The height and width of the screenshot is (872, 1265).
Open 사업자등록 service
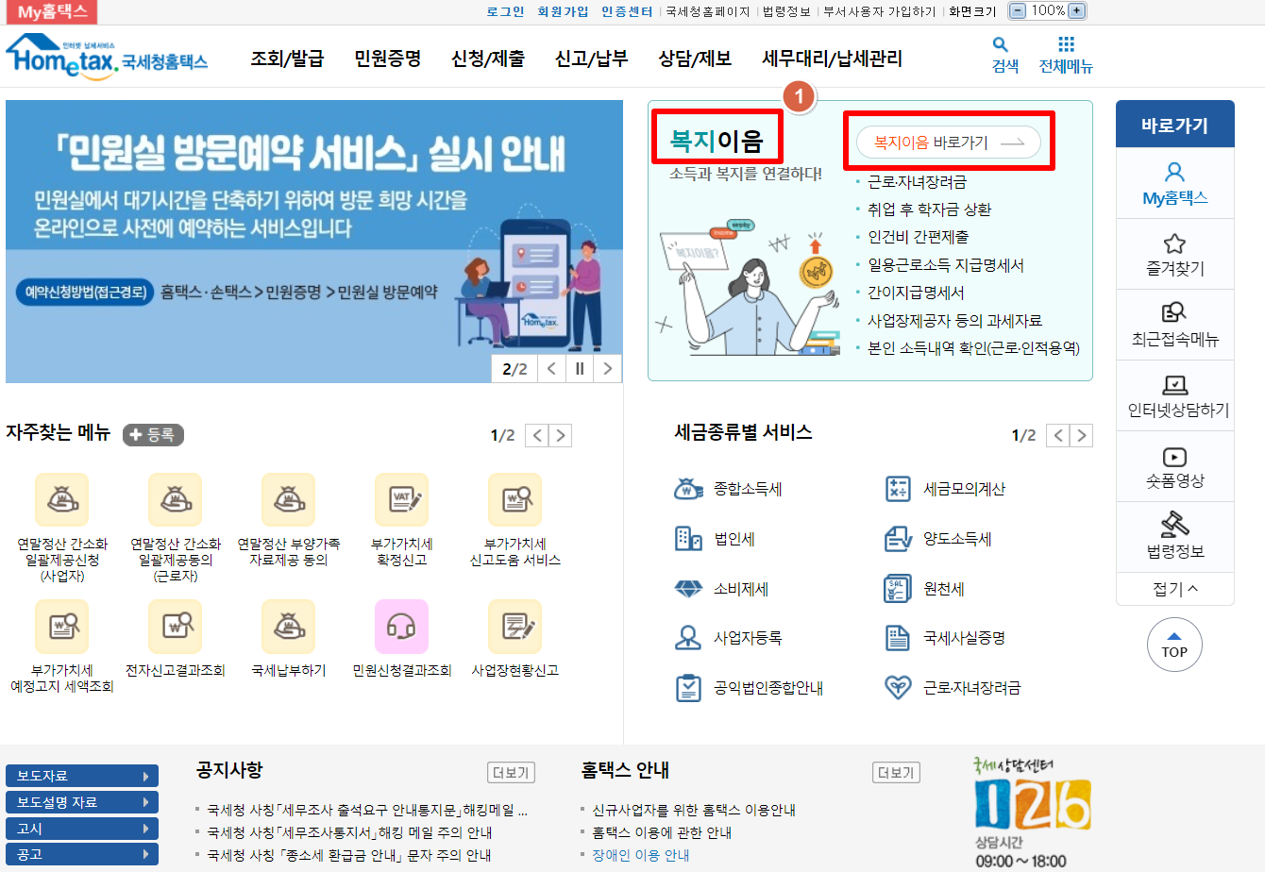coord(729,638)
